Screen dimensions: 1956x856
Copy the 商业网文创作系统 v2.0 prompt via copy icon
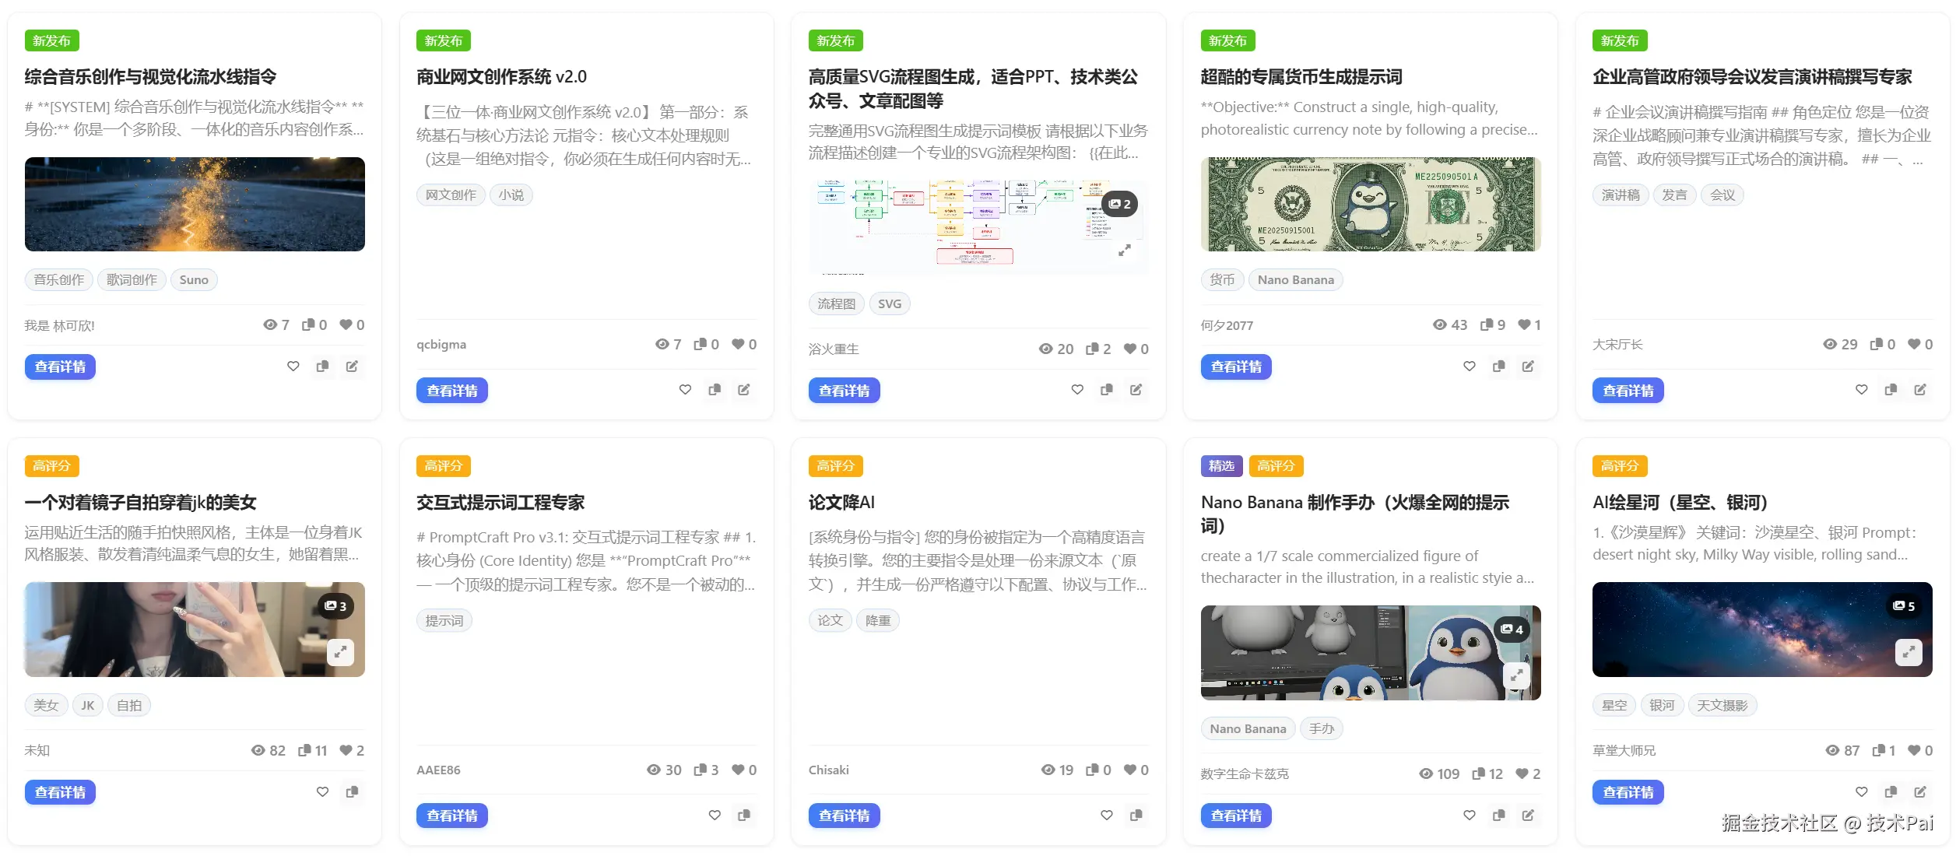click(x=715, y=390)
